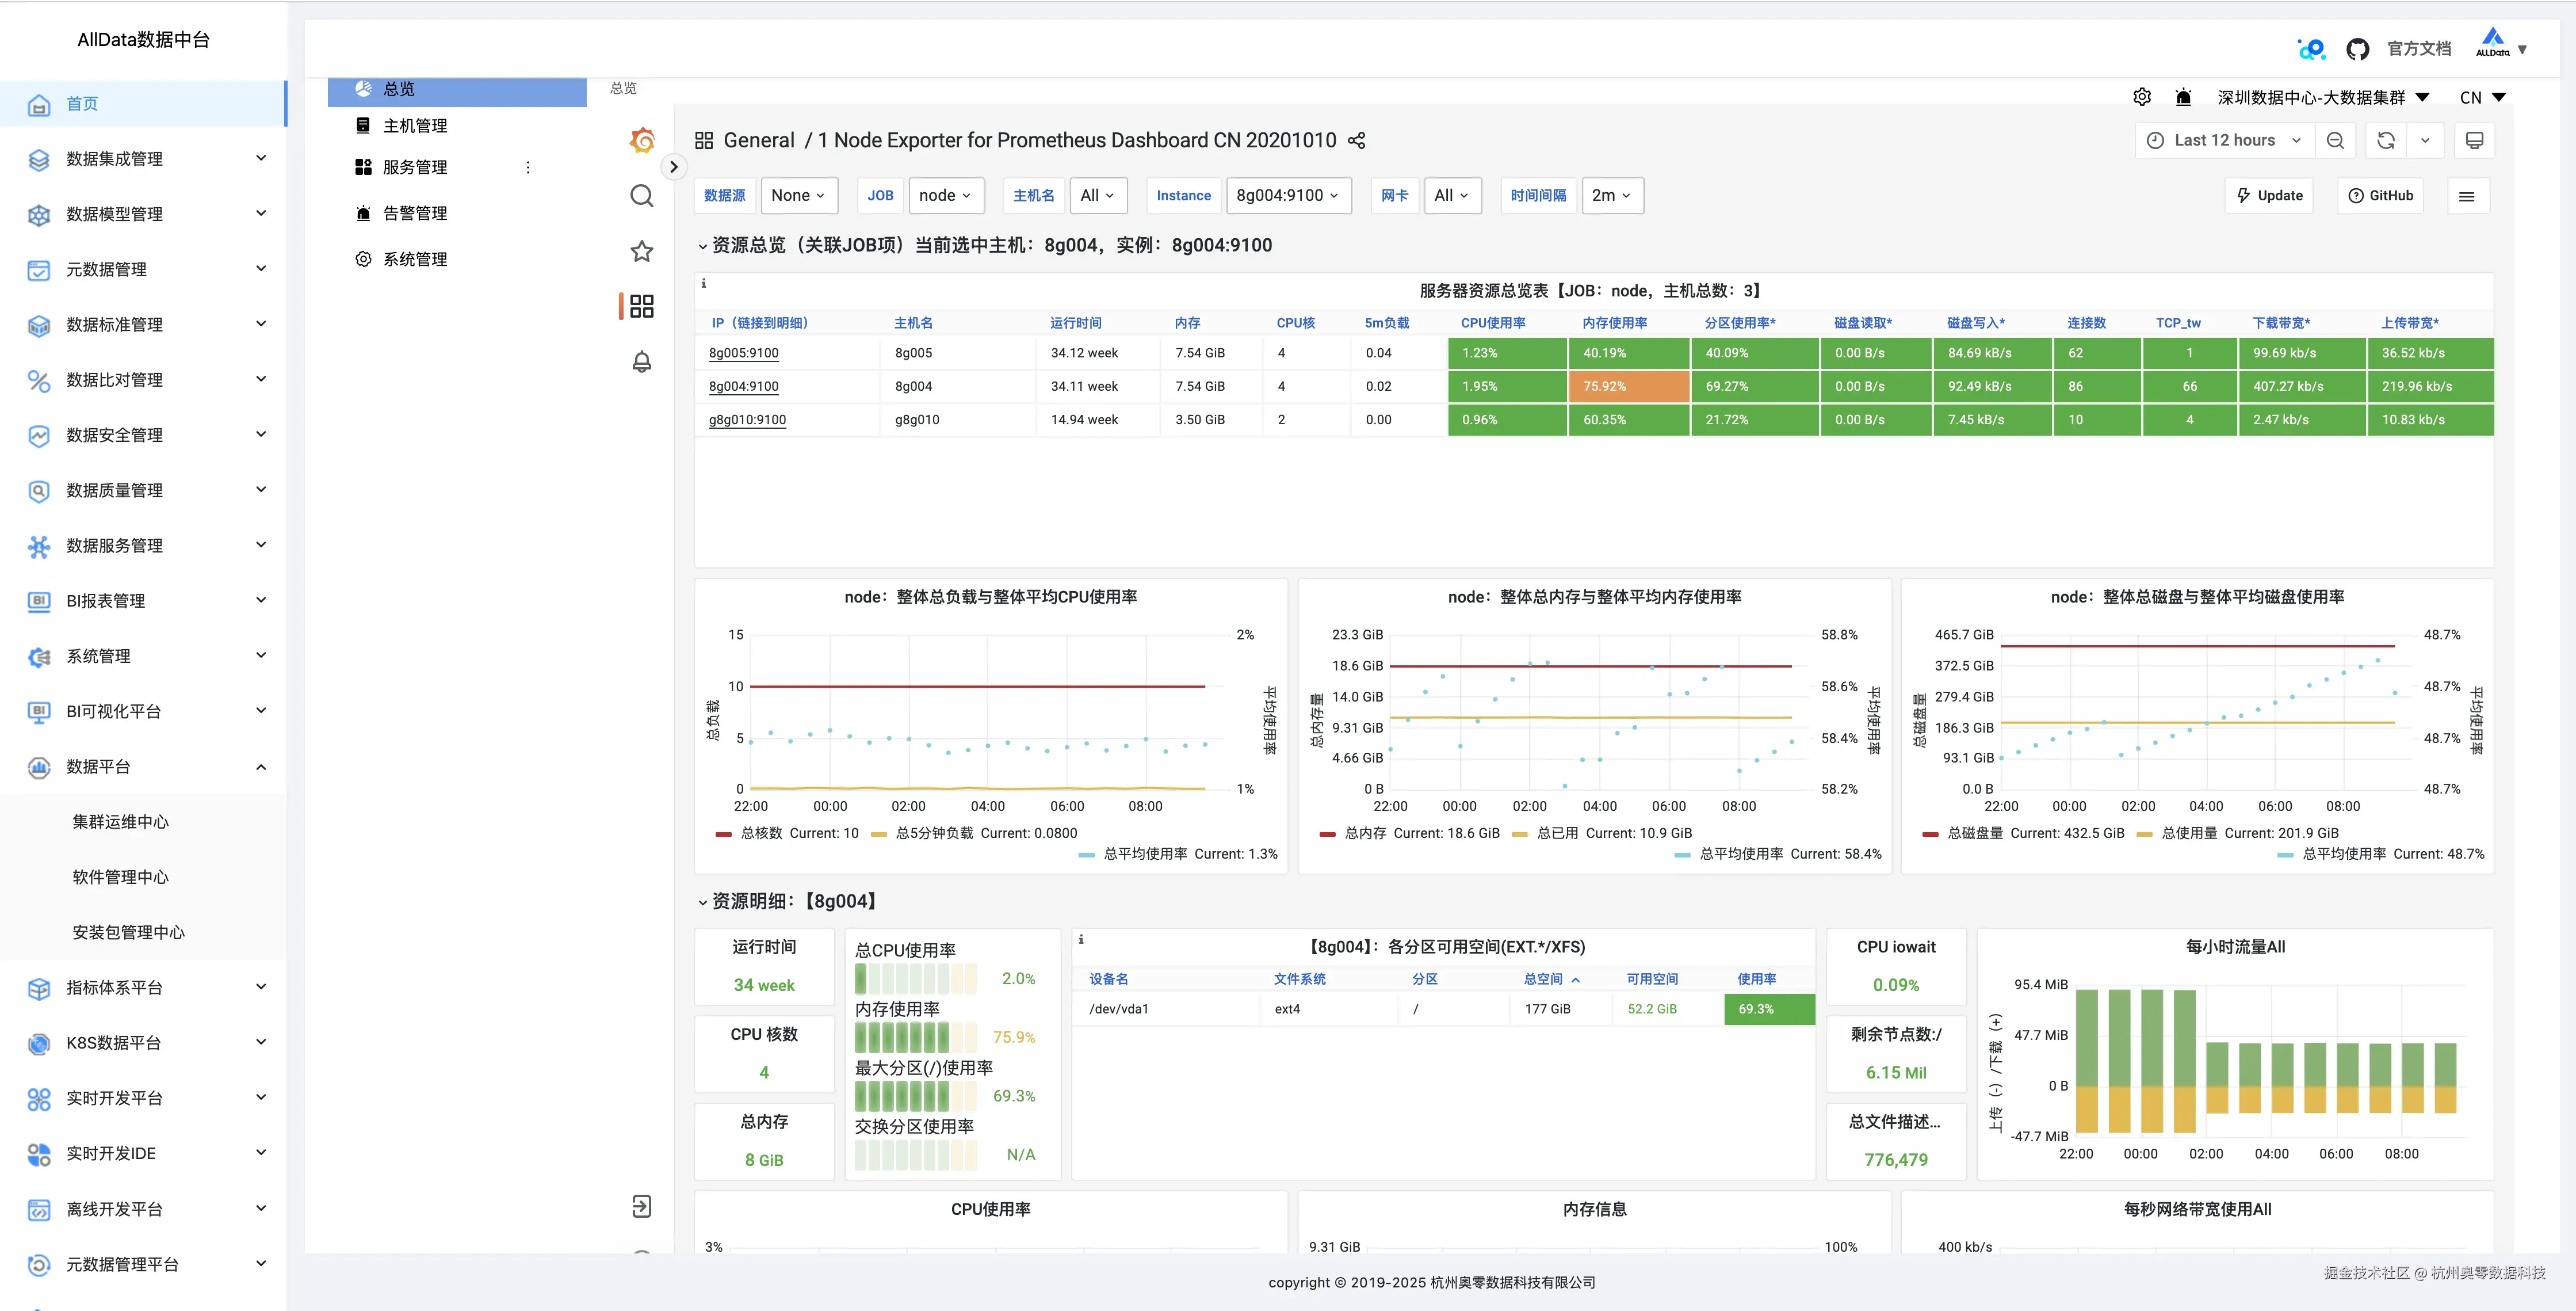The image size is (2576, 1311).
Task: Click the Update button
Action: pos(2269,195)
